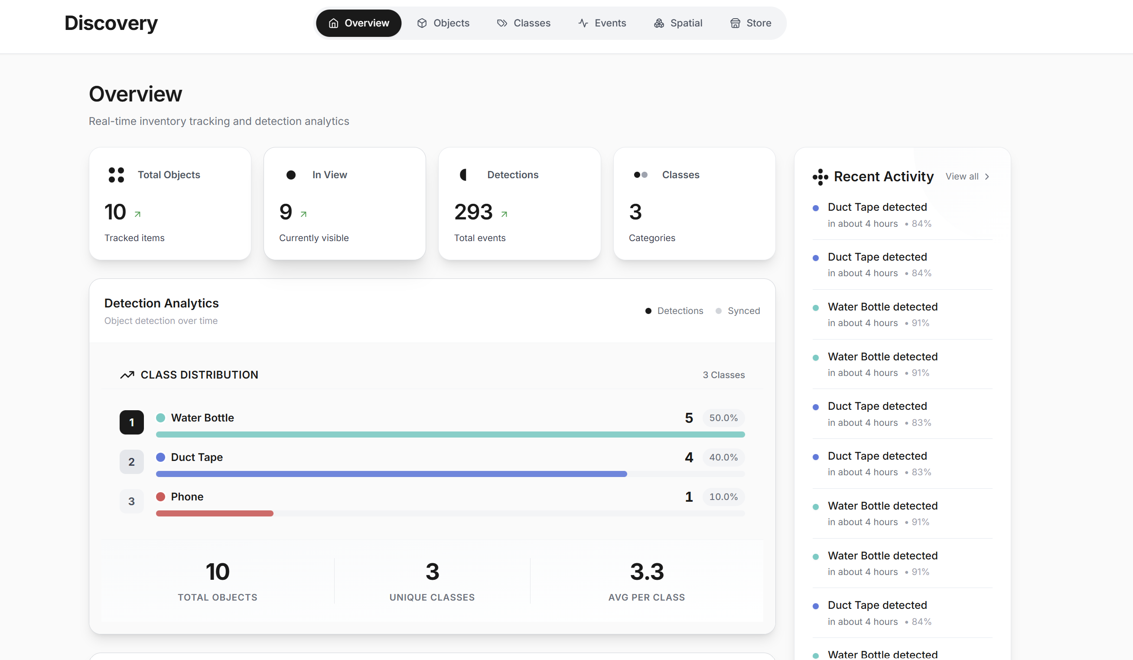Click the four-dot Total Objects icon
This screenshot has width=1133, height=660.
(116, 175)
